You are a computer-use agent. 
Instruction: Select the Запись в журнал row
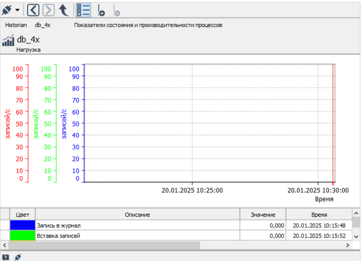pos(137,226)
